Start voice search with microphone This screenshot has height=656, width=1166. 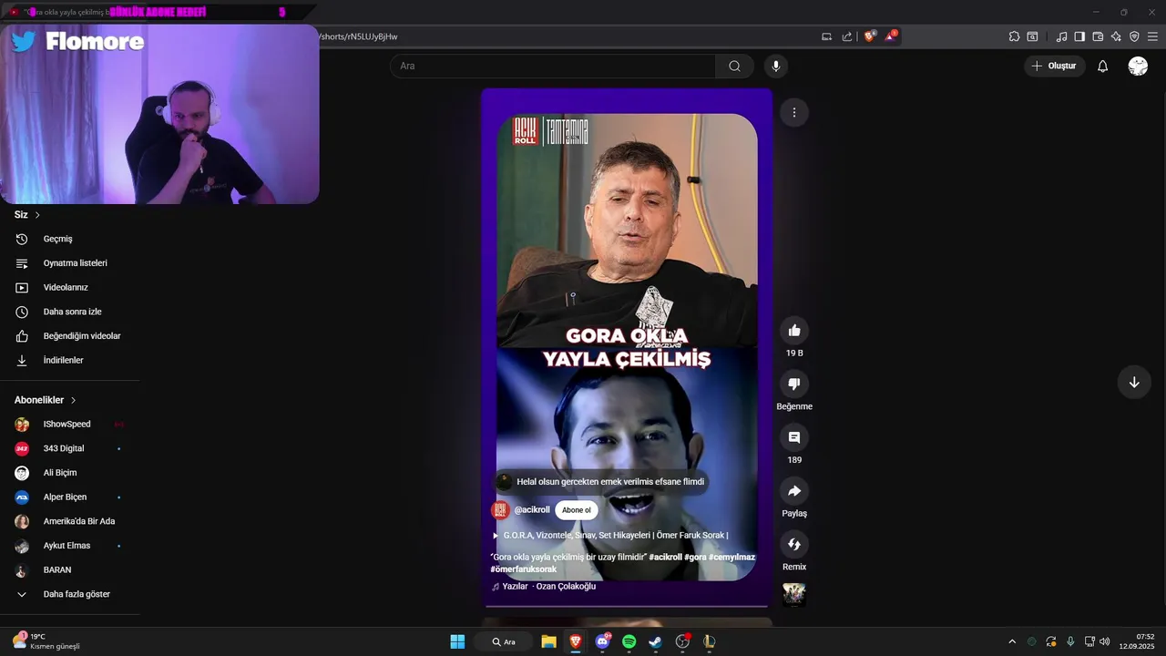776,66
